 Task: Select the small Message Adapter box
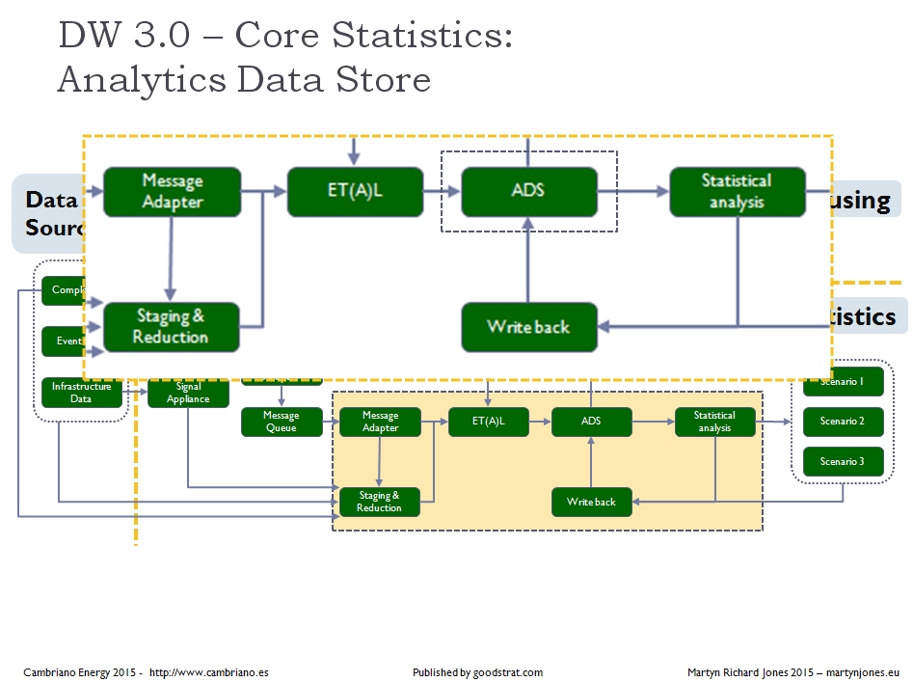click(380, 422)
